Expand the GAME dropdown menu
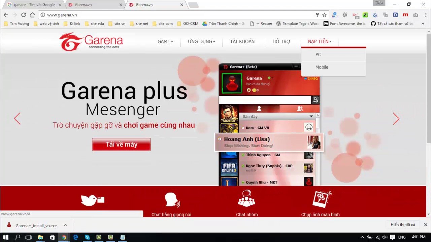 tap(165, 41)
